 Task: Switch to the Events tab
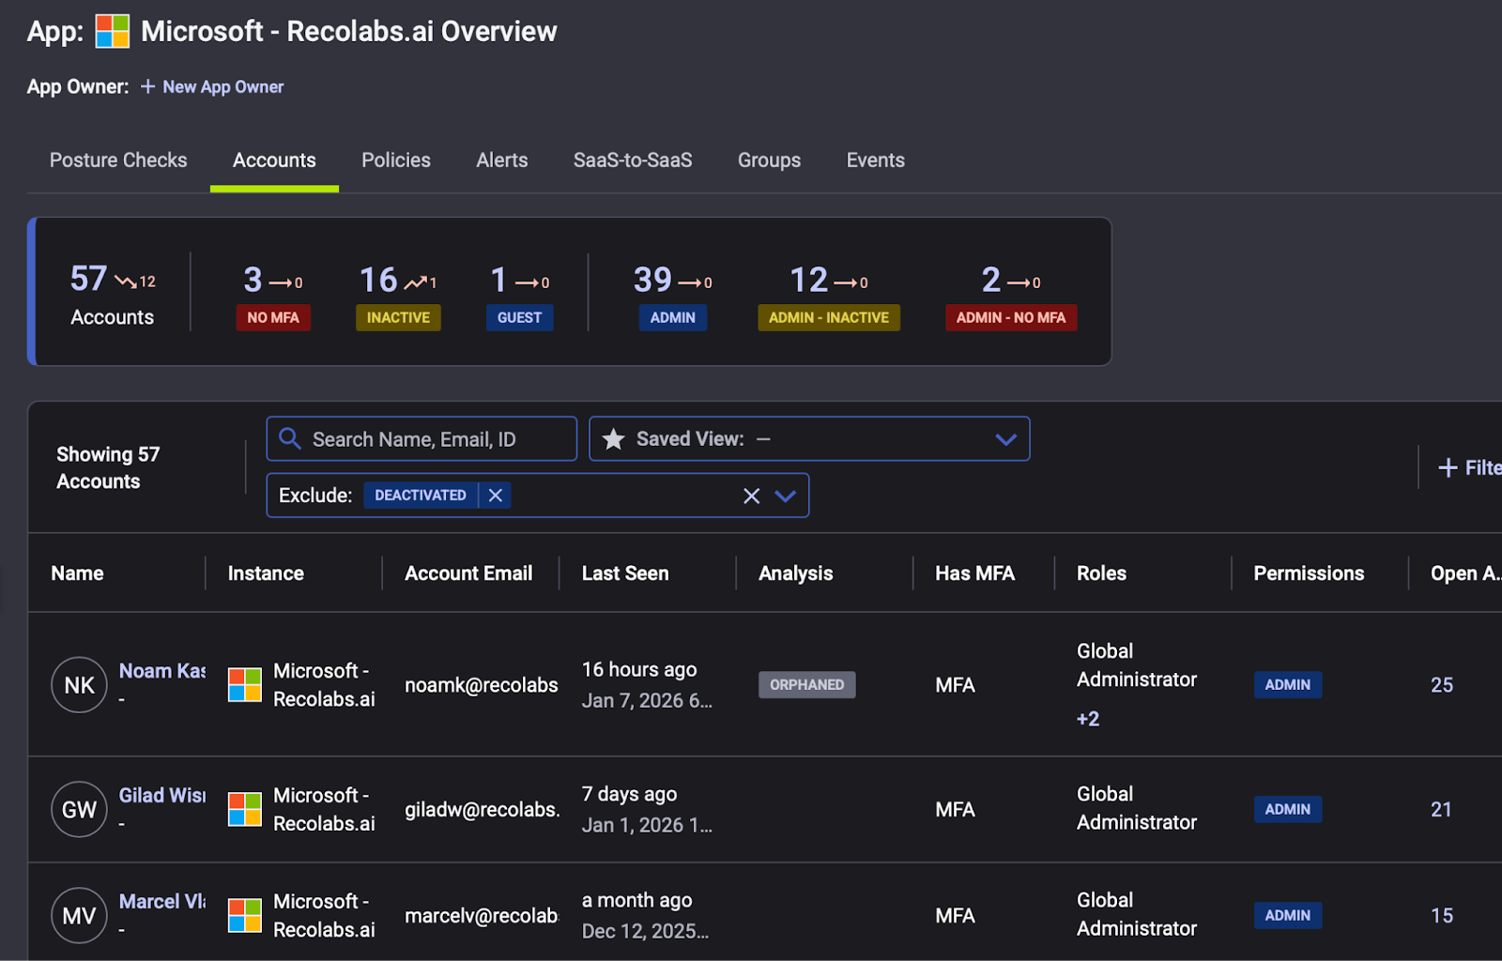click(876, 160)
